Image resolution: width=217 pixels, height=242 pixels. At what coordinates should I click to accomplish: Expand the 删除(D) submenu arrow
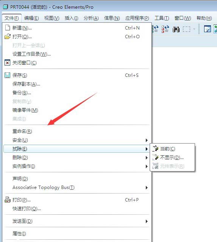point(147,158)
